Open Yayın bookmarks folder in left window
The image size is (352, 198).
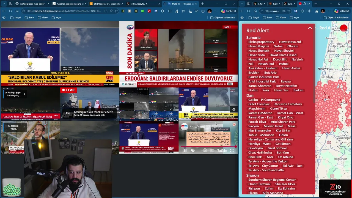(x=56, y=18)
